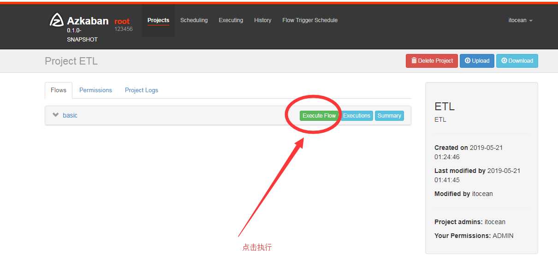
Task: Click the Delete Project button
Action: coord(432,61)
